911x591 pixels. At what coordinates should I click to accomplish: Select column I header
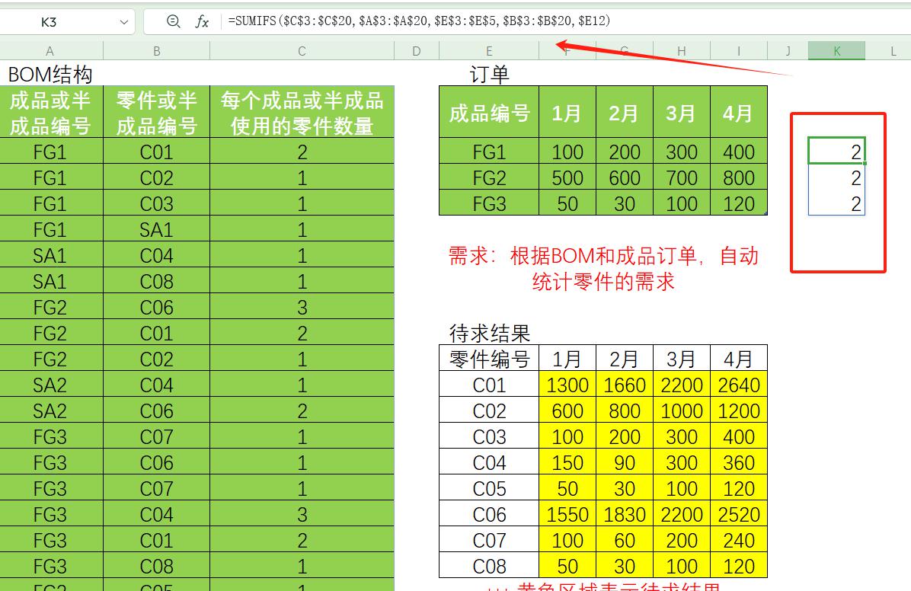point(739,51)
